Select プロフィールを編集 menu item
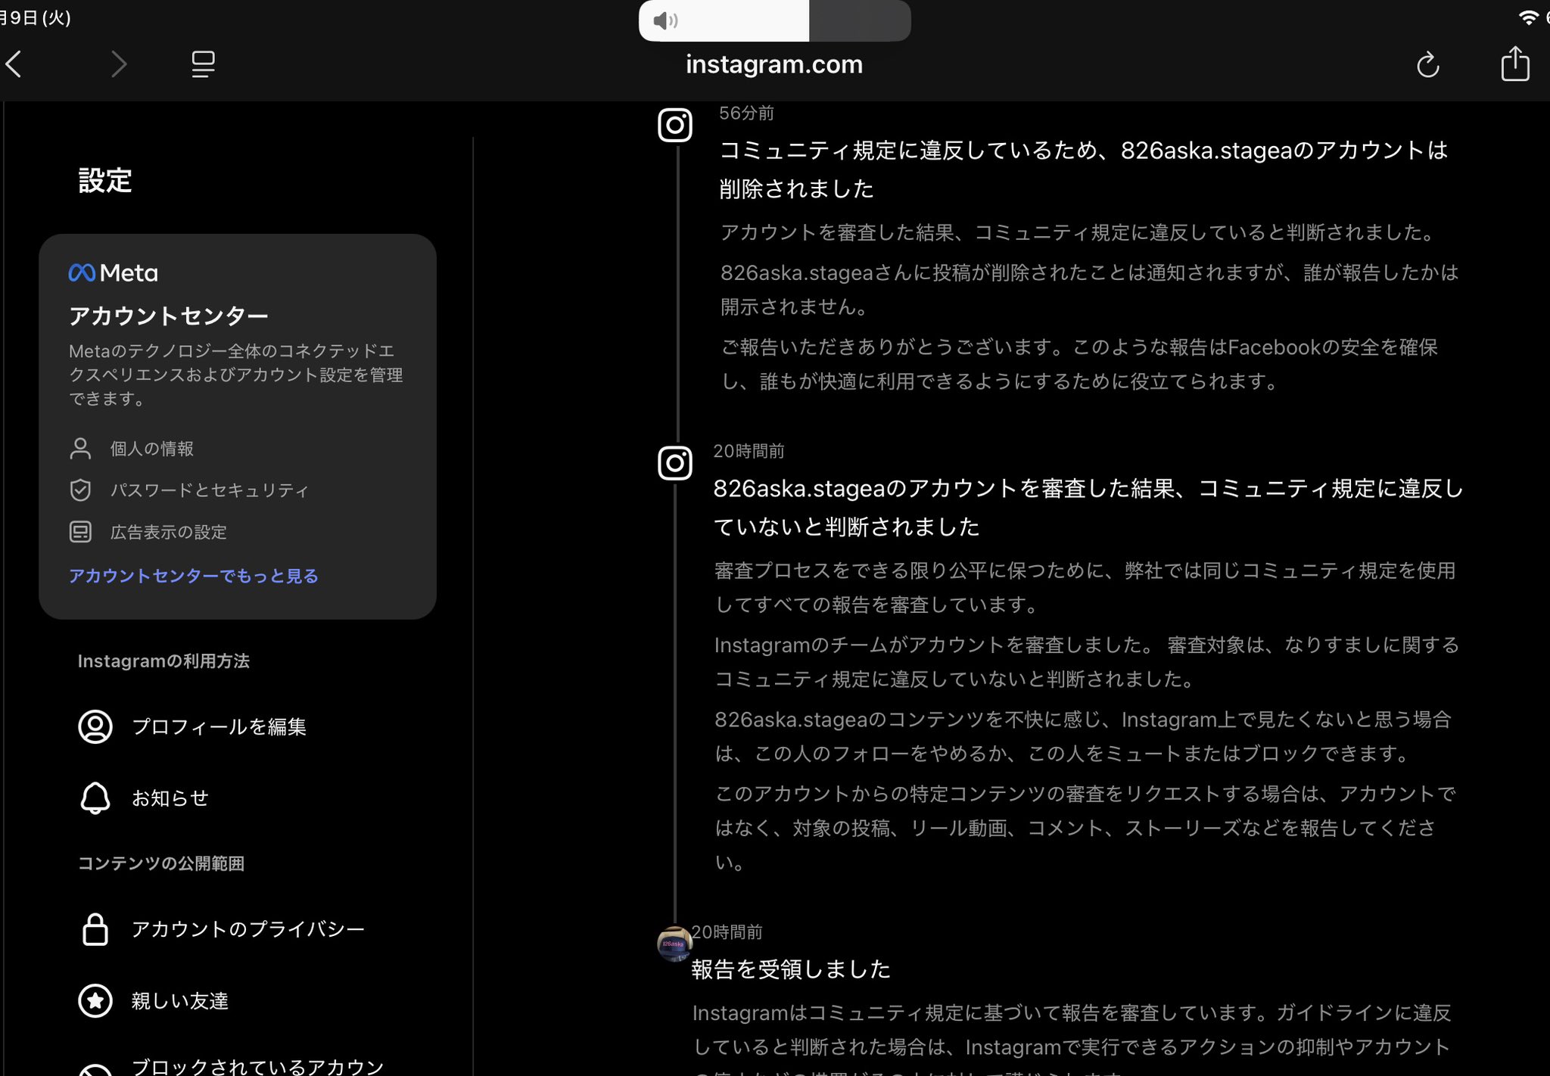 [x=219, y=726]
